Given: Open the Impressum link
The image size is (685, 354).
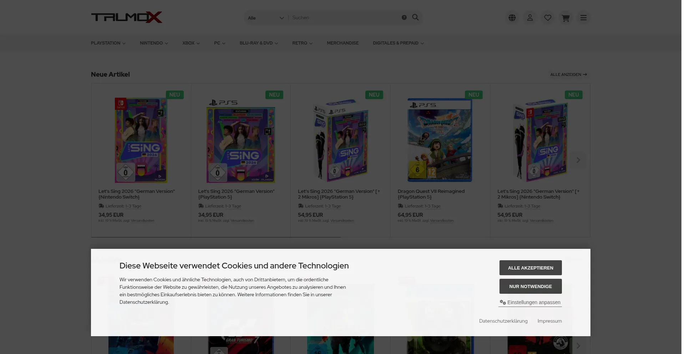Looking at the screenshot, I should [549, 321].
